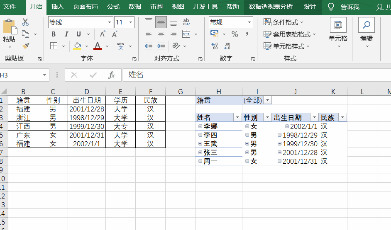Apply the red Font Color A
This screenshot has height=230, width=391.
click(98, 46)
